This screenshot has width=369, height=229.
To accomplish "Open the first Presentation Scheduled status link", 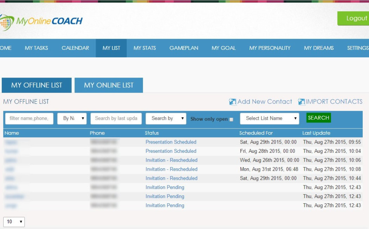I will point(171,142).
